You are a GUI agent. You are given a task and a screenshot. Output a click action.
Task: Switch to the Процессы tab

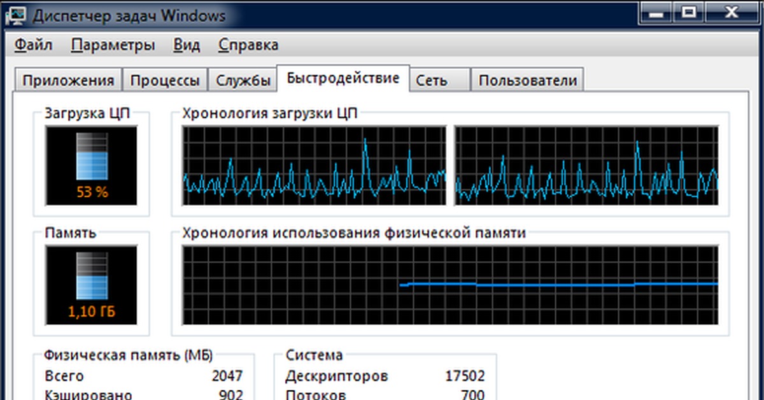(165, 81)
